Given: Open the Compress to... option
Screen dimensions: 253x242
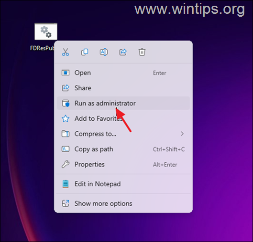Looking at the screenshot, I should pos(123,134).
